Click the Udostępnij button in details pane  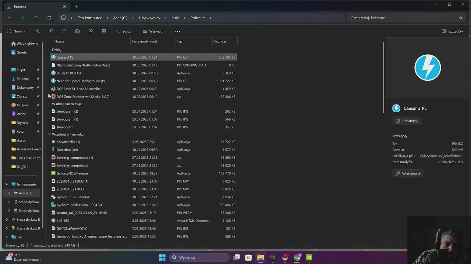[407, 121]
